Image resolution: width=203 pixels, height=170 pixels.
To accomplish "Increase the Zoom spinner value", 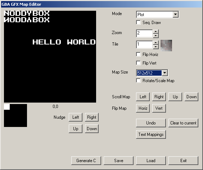I will 156,32.
